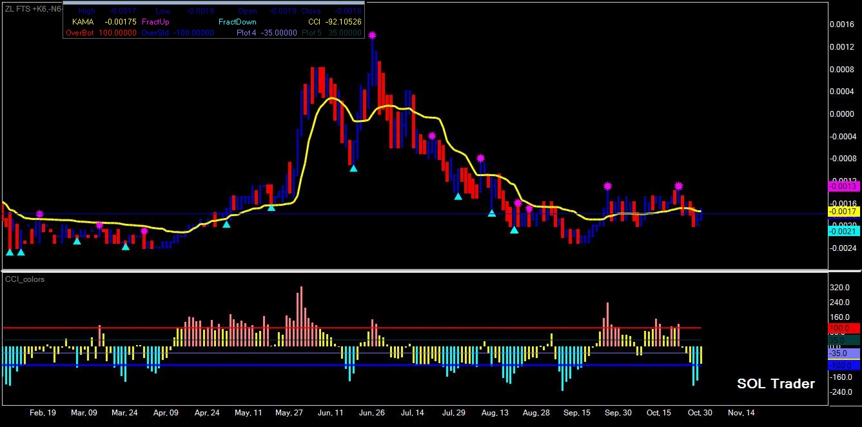Click the Mar, 09 date label
Image resolution: width=862 pixels, height=427 pixels.
point(84,412)
